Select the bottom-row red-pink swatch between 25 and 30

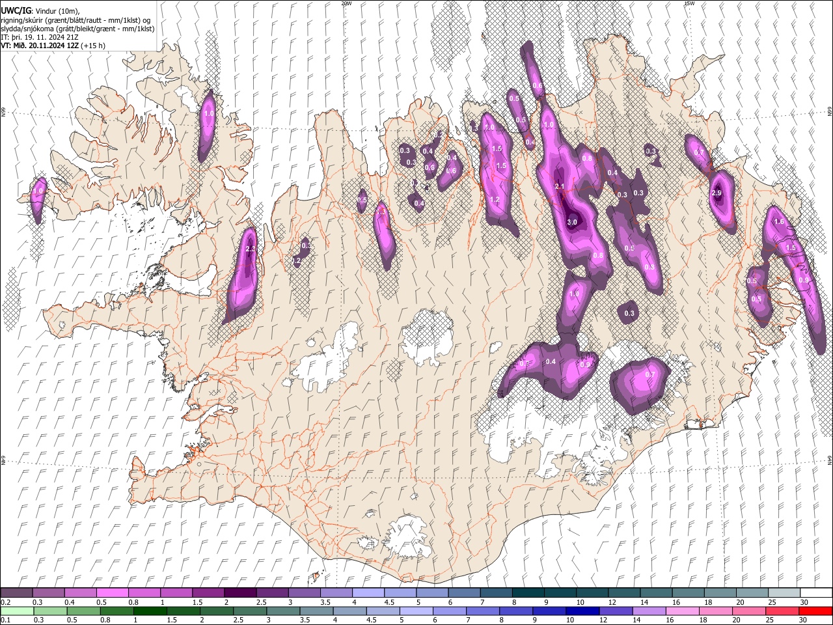tap(782, 611)
